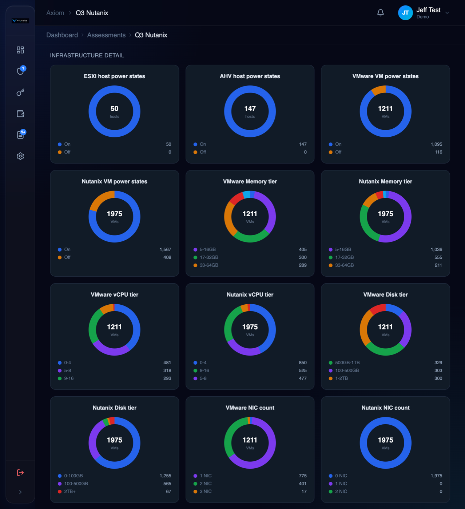Viewport: 465px width, 509px height.
Task: Open the dashboard grid icon in sidebar
Action: point(20,50)
